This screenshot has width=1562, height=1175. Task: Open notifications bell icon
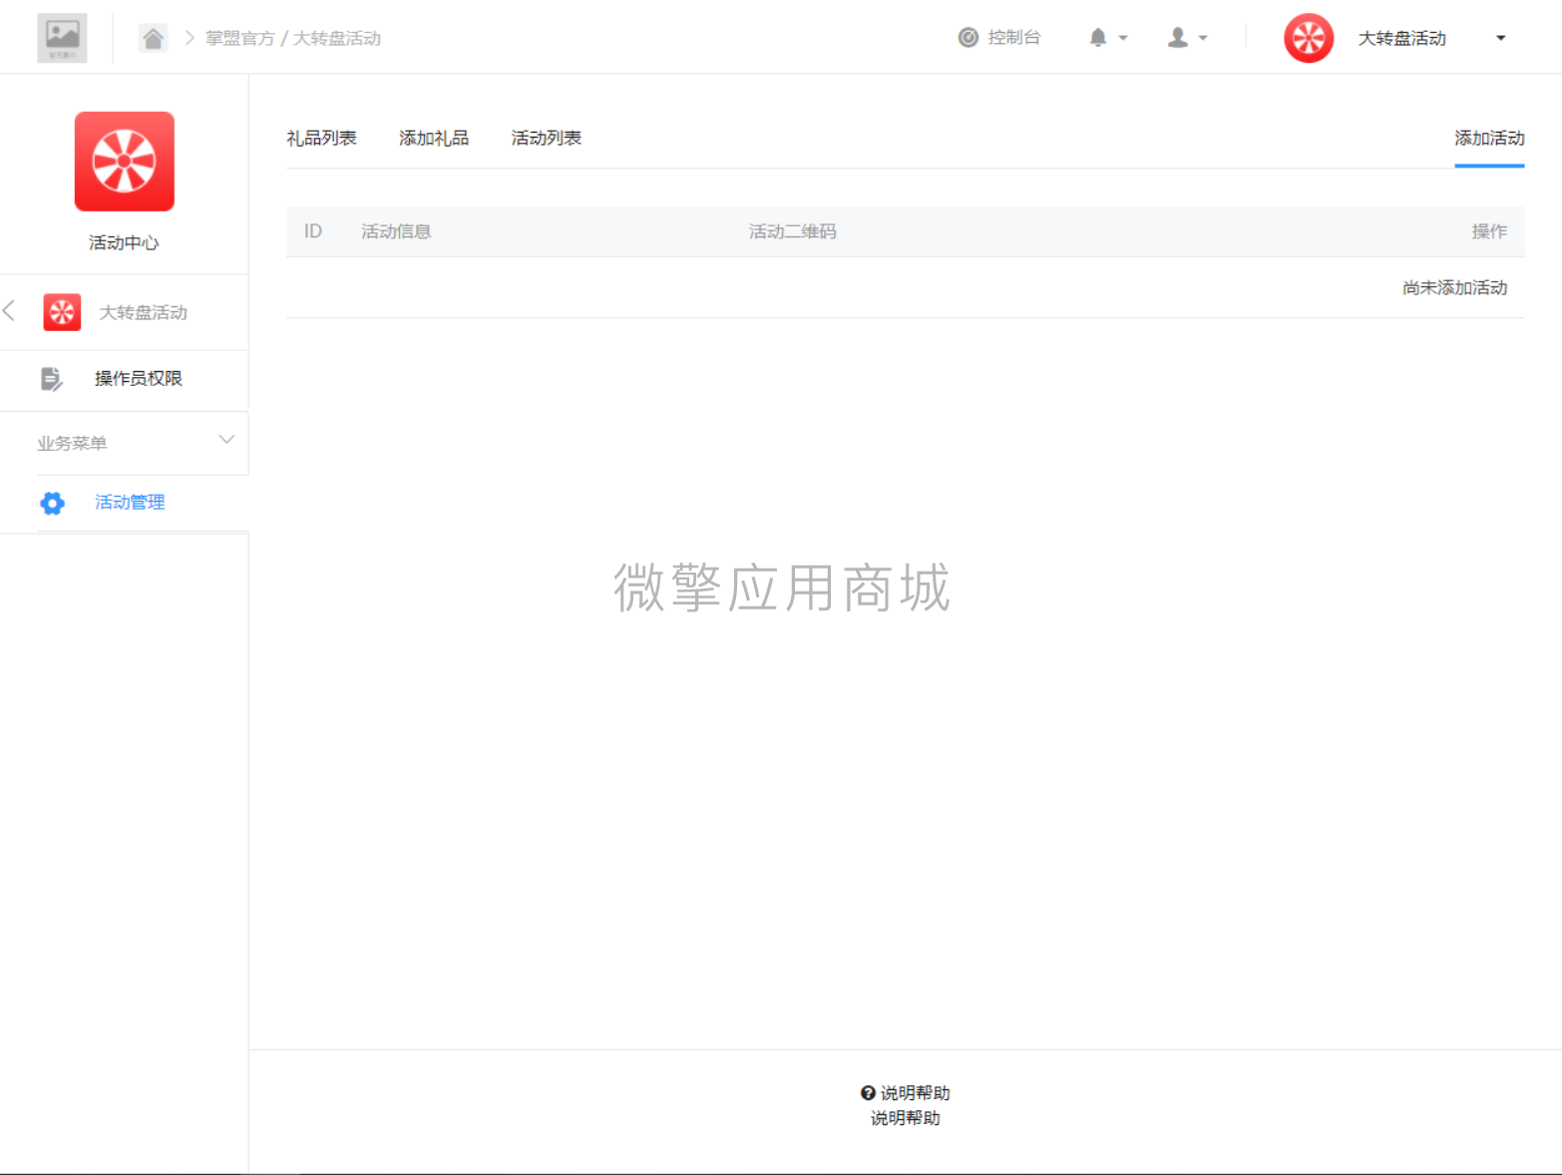(1097, 38)
